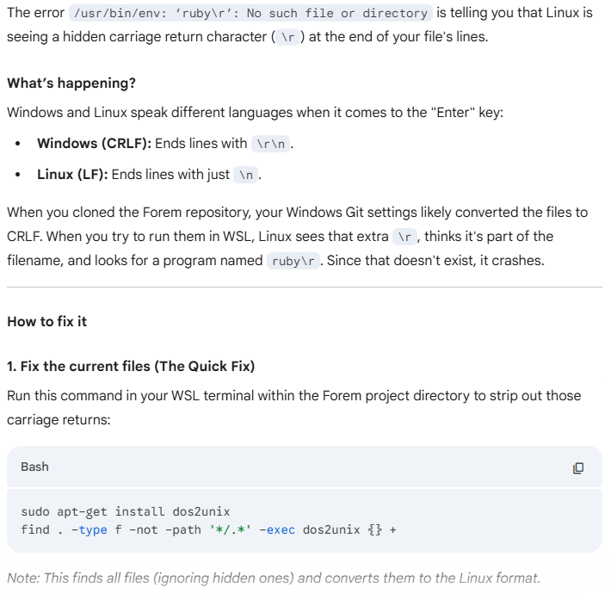The image size is (611, 594).
Task: Select the 'find . -type f' command line
Action: 208,529
